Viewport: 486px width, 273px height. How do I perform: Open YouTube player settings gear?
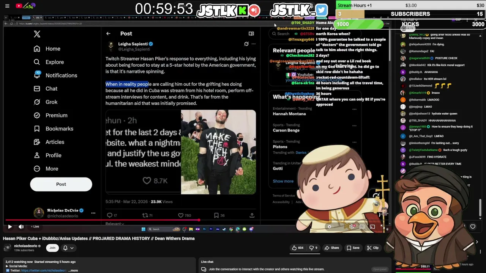coord(352,227)
